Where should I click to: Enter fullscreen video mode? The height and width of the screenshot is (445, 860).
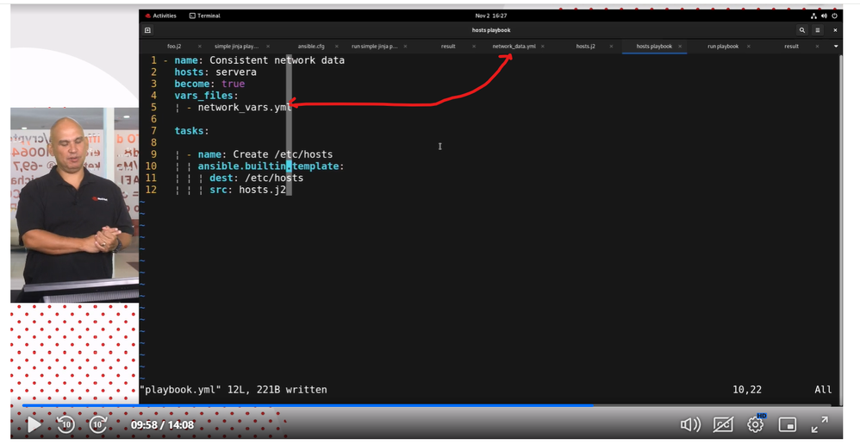pos(819,424)
